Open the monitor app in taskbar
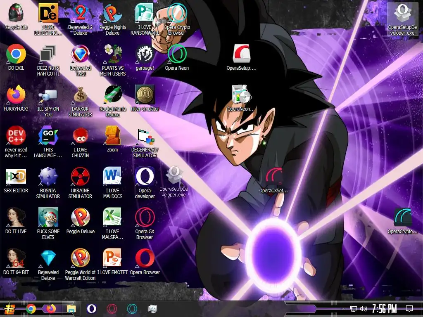423x317 pixels. tap(152, 309)
